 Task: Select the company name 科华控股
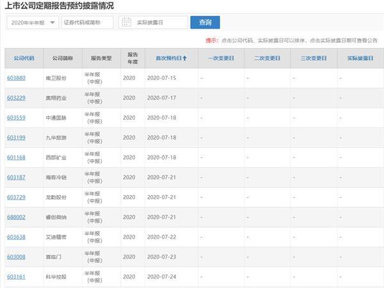[56, 276]
